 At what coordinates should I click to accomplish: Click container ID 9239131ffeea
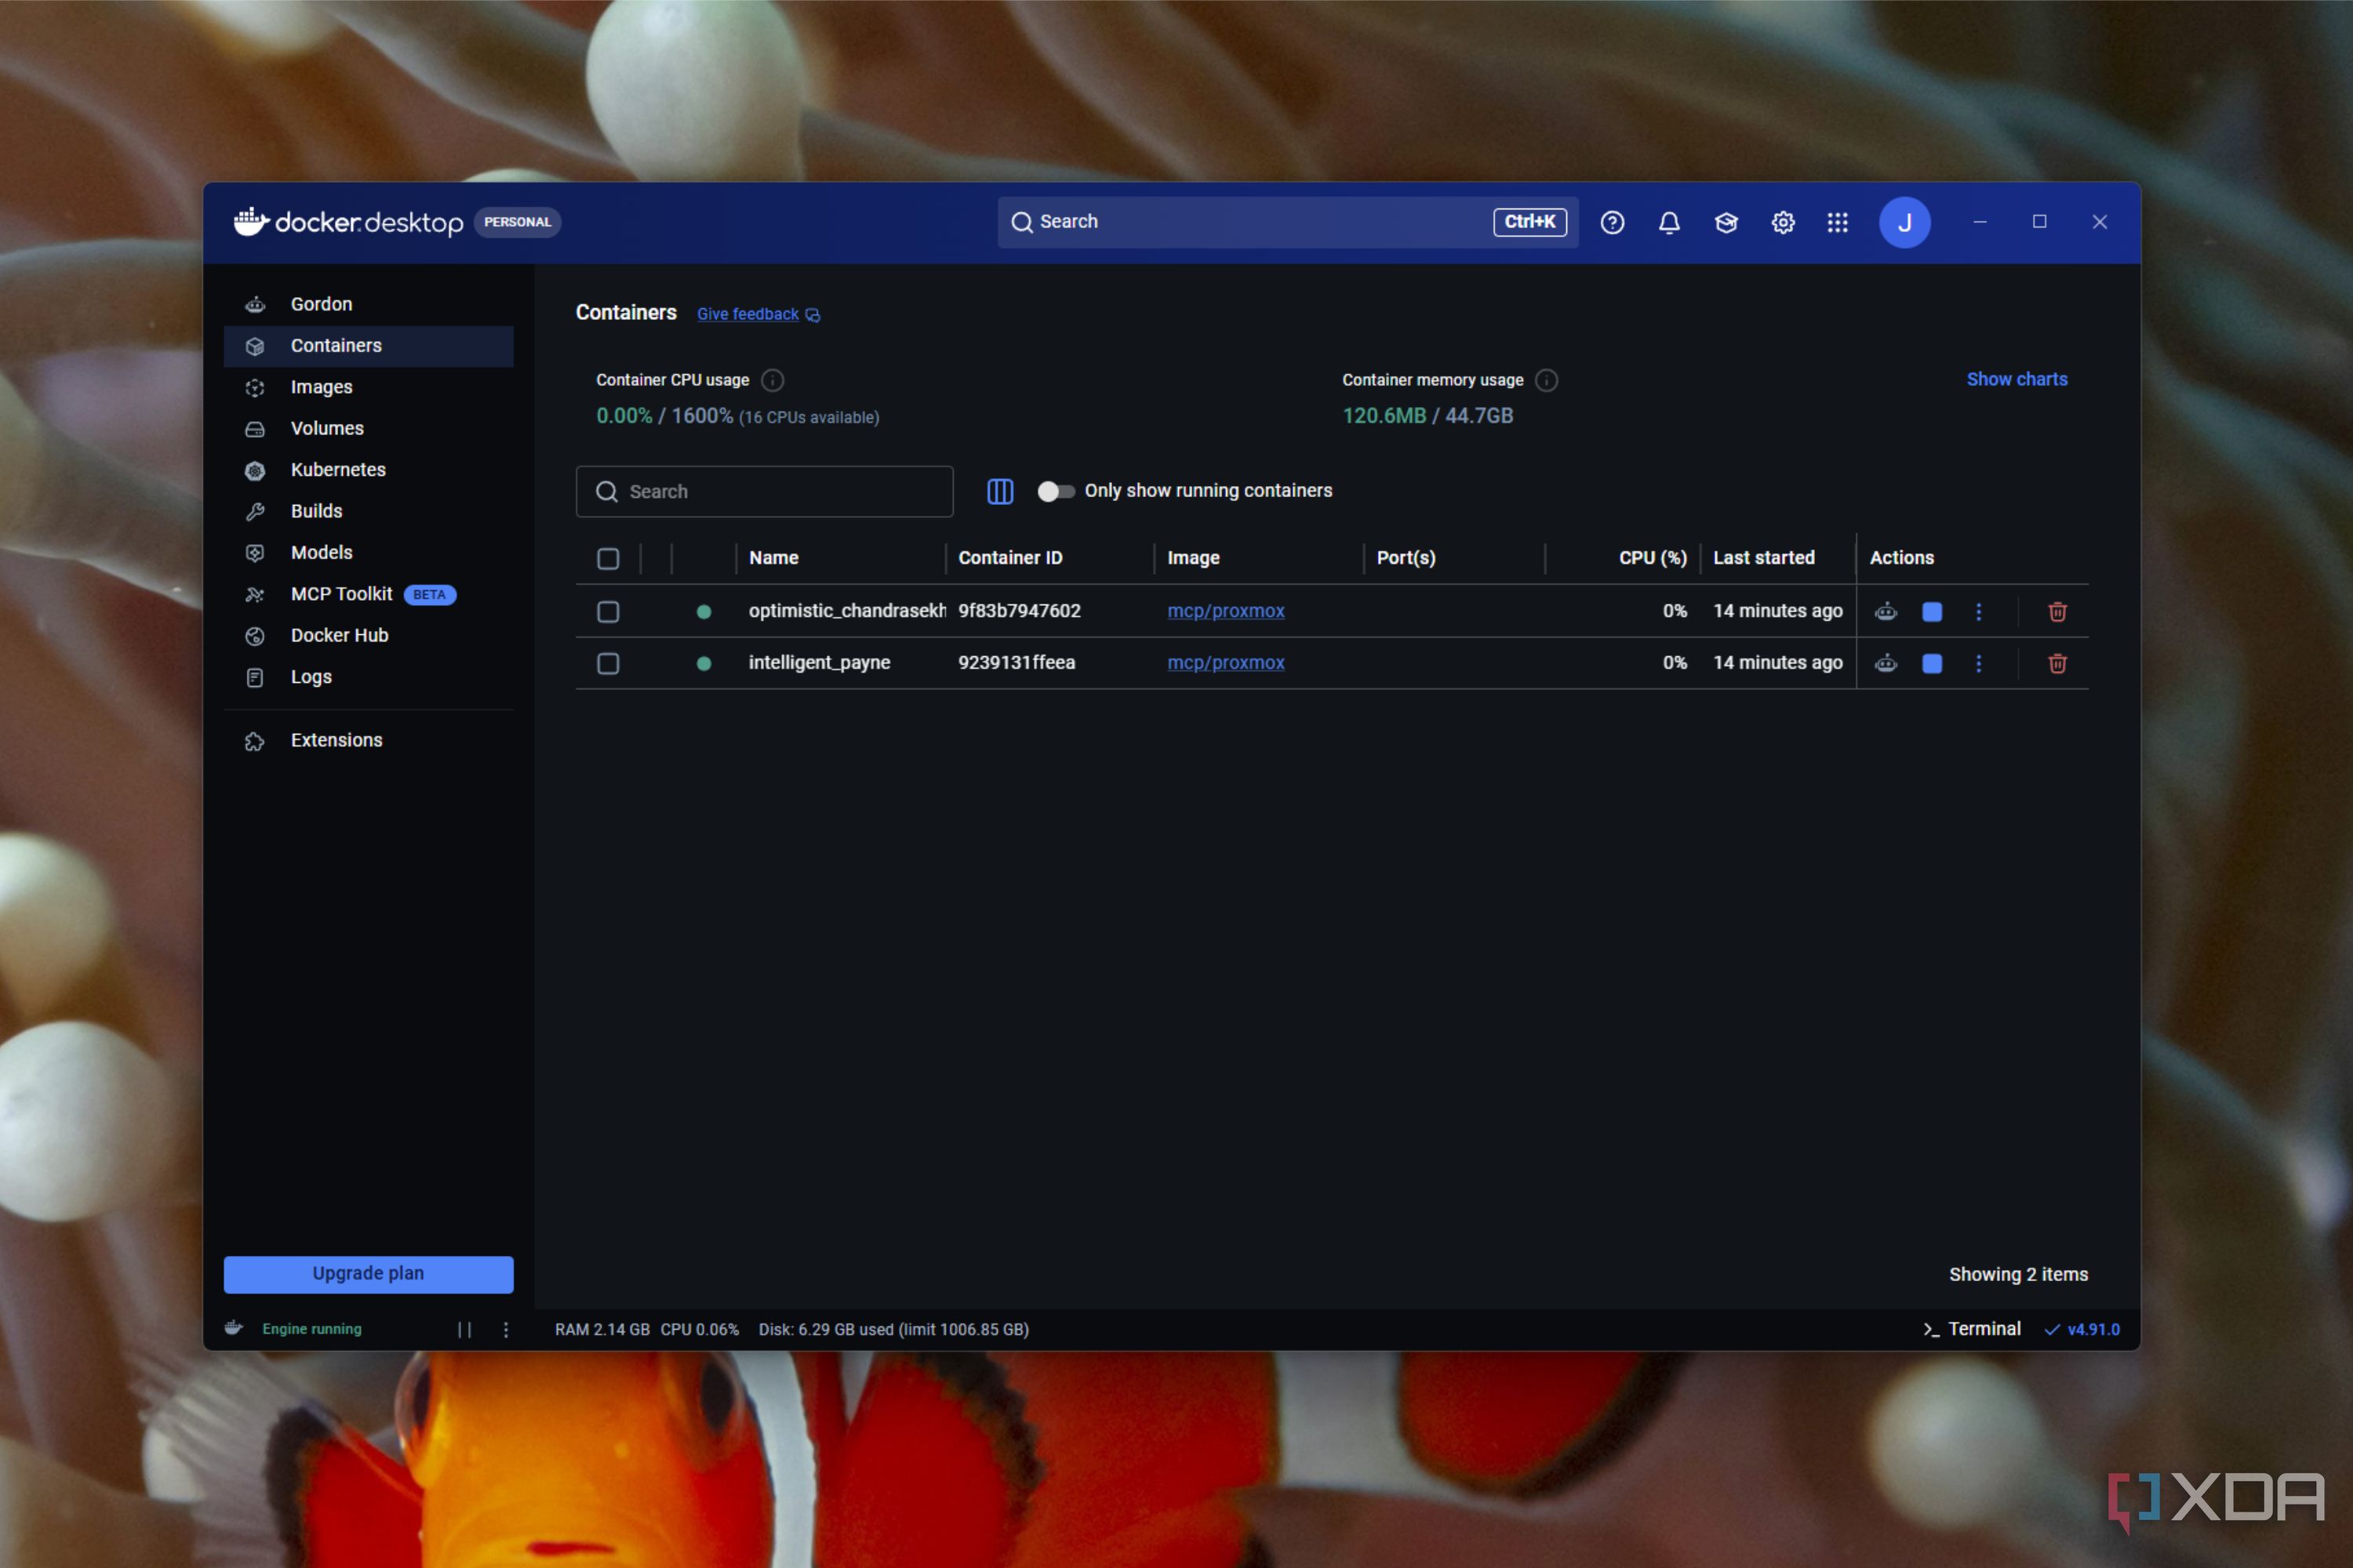pos(1016,663)
